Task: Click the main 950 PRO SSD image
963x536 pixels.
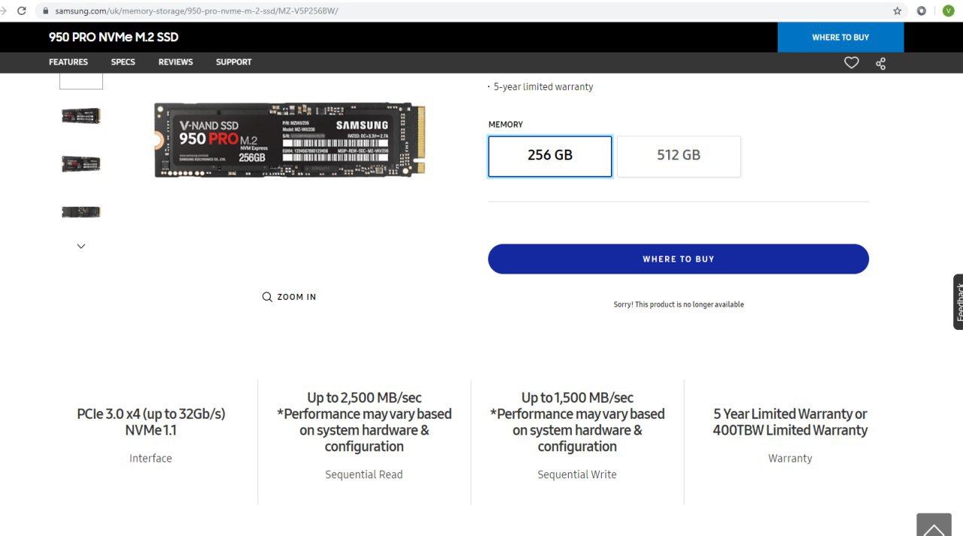Action: 290,140
